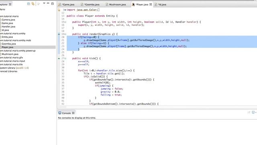This screenshot has width=257, height=145.
Task: Open Camera.java in the Package Explorer
Action: pos(8,20)
